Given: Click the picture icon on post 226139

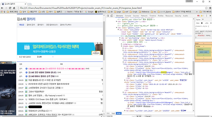Looking at the screenshot, I should coord(26,80).
